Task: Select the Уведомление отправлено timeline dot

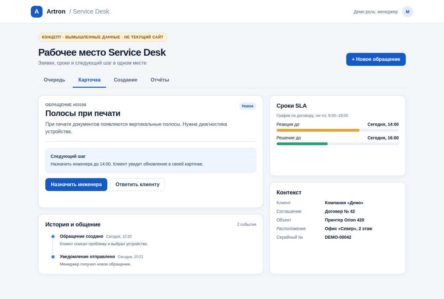Action: click(x=53, y=257)
